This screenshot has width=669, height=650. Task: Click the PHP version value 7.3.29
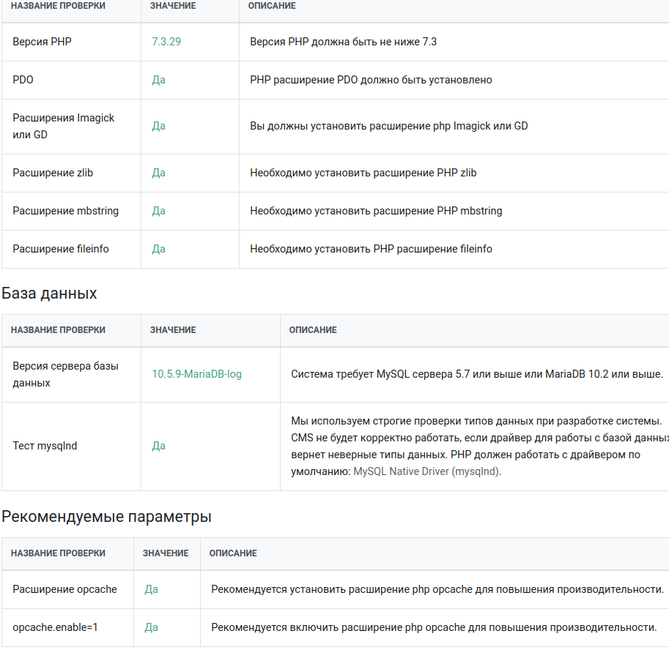click(166, 42)
